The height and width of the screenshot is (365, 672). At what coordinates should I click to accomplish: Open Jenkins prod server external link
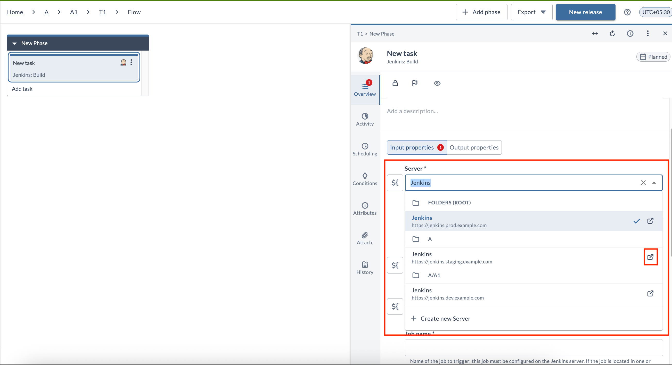[650, 221]
